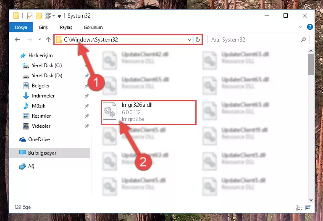
Task: Go back with the left arrow
Action: (17, 39)
